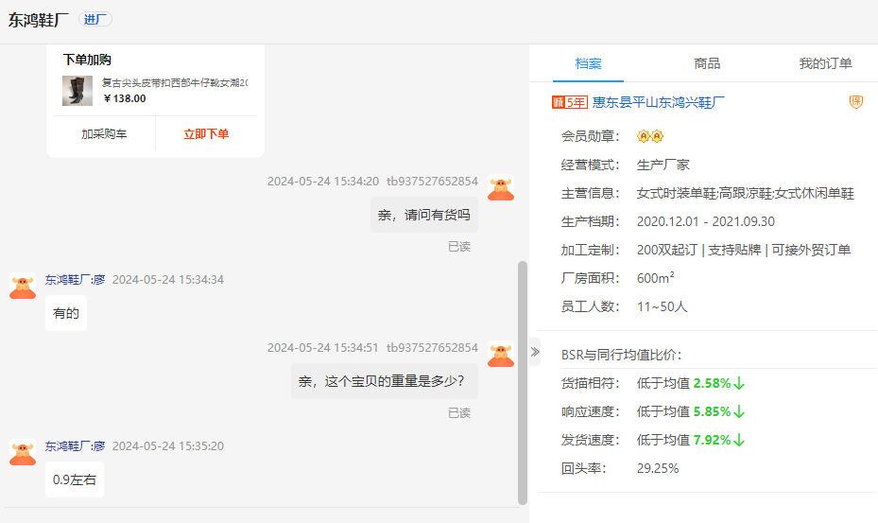Click buyer avatar beside the 宝贝的重量 question

coord(501,354)
